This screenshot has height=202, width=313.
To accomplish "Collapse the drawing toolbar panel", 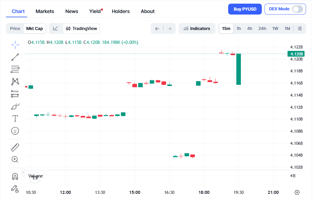I will [x=23, y=173].
